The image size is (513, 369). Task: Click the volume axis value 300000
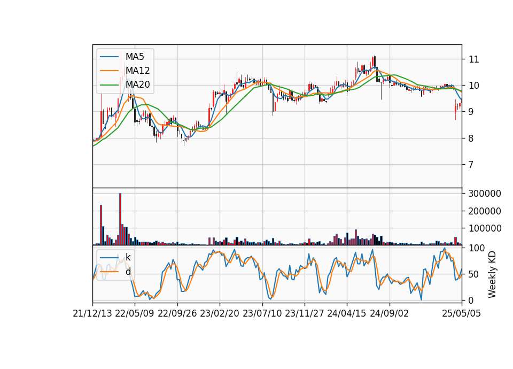point(485,194)
